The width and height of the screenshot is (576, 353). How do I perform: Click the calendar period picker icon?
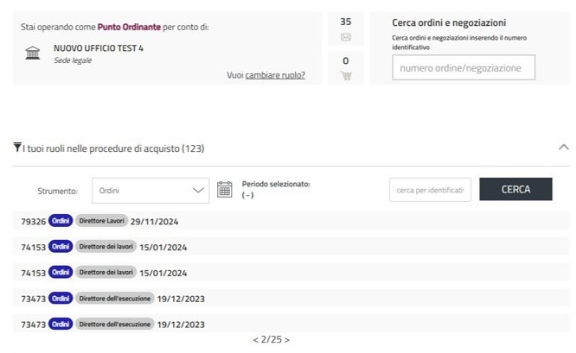pos(225,190)
